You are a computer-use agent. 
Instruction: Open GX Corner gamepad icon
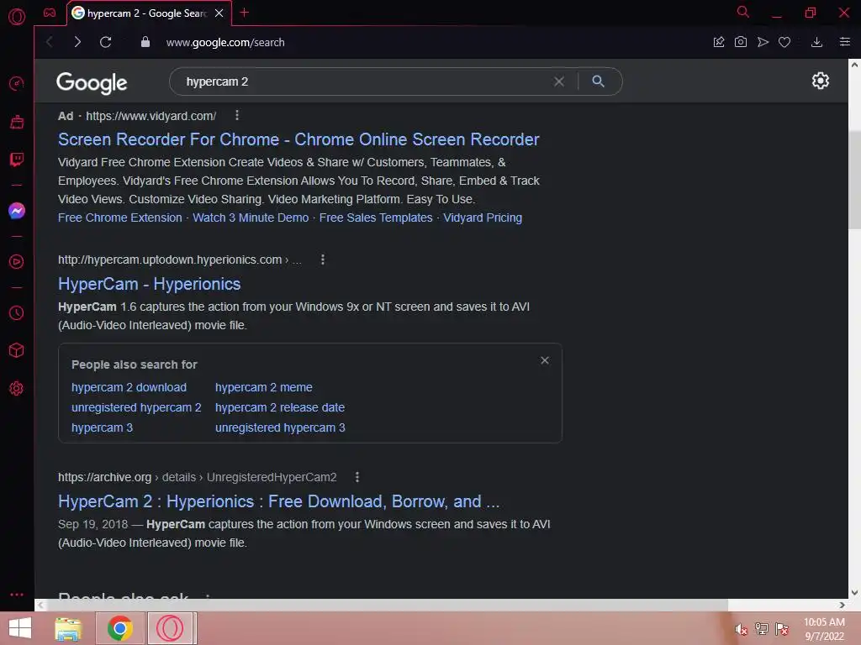pyautogui.click(x=50, y=13)
